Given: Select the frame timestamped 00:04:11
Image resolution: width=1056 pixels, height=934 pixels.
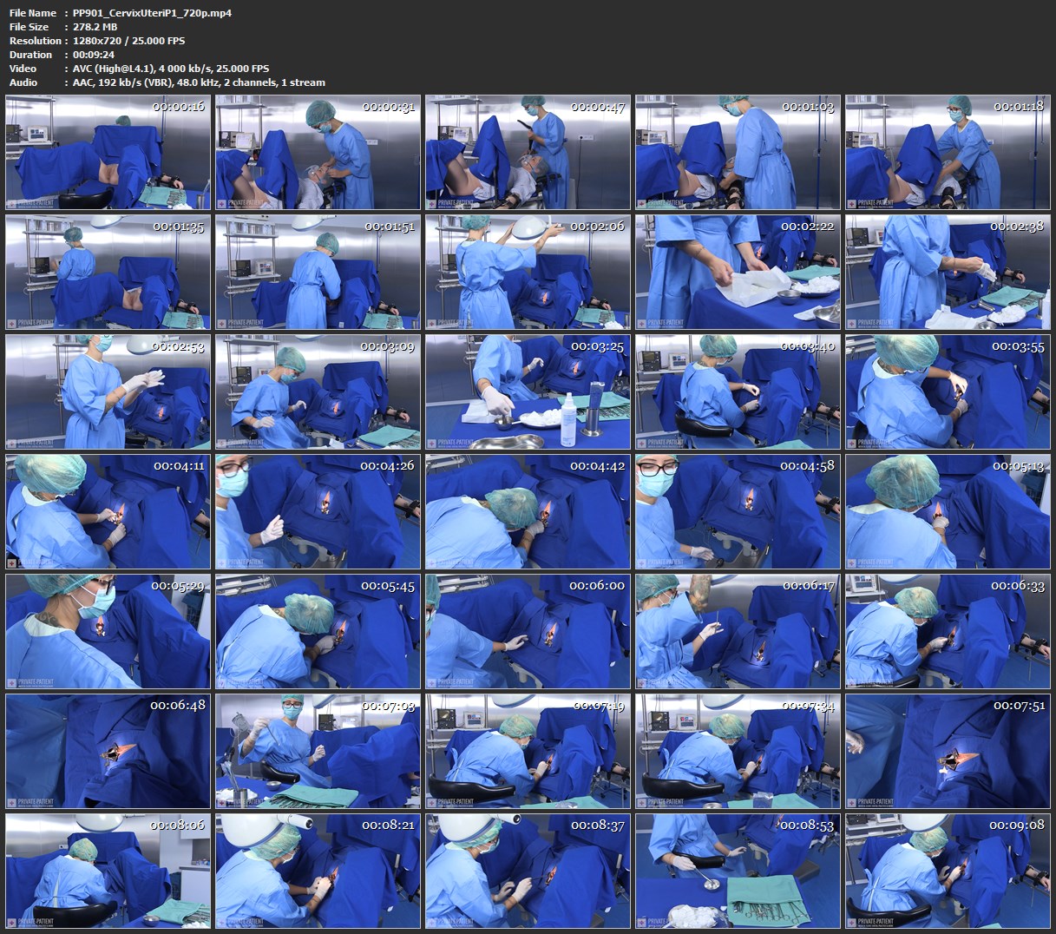Looking at the screenshot, I should (108, 511).
